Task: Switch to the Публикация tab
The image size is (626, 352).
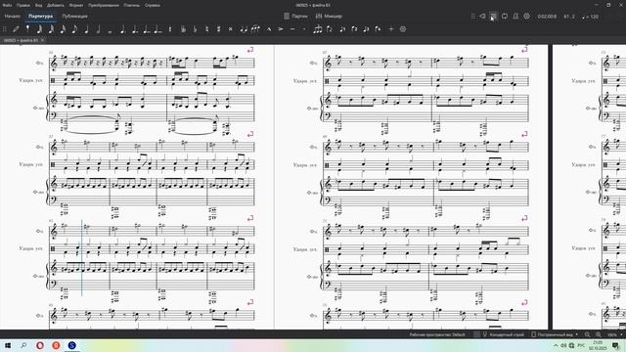Action: pyautogui.click(x=74, y=17)
